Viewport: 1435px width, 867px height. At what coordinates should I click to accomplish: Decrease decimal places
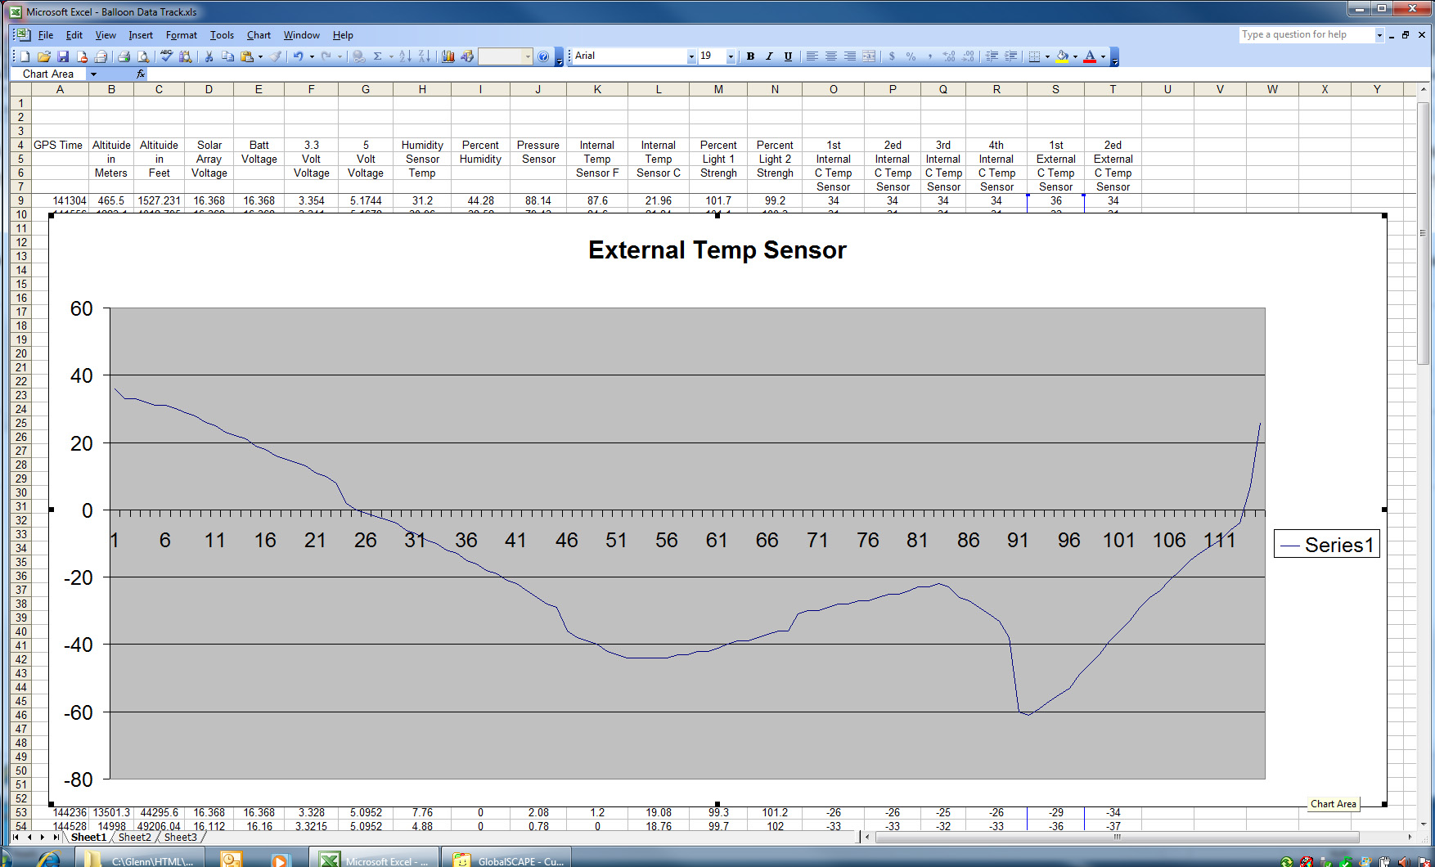click(969, 56)
